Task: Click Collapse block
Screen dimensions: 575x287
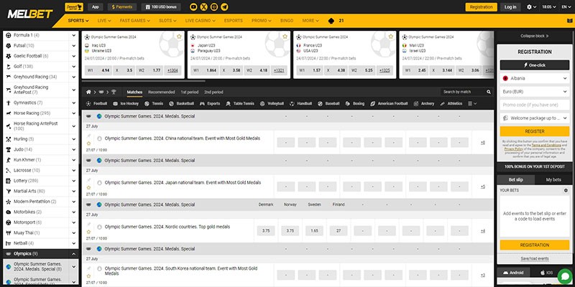Action: tap(535, 36)
